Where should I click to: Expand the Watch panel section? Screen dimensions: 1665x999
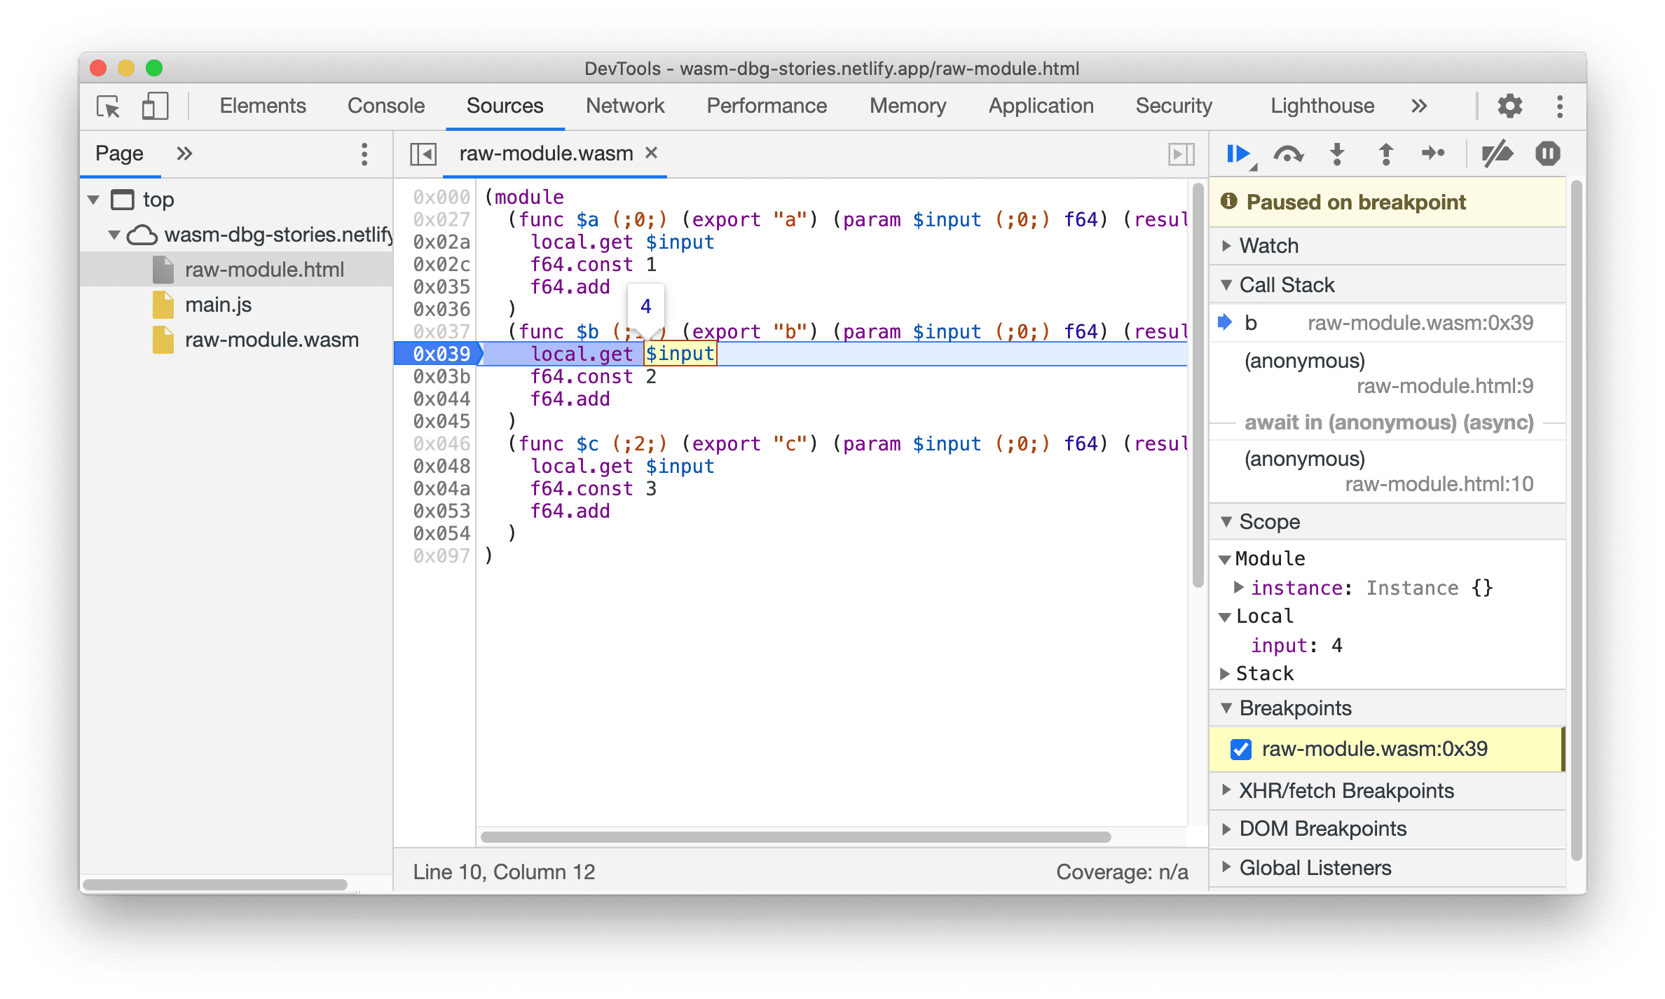coord(1235,246)
